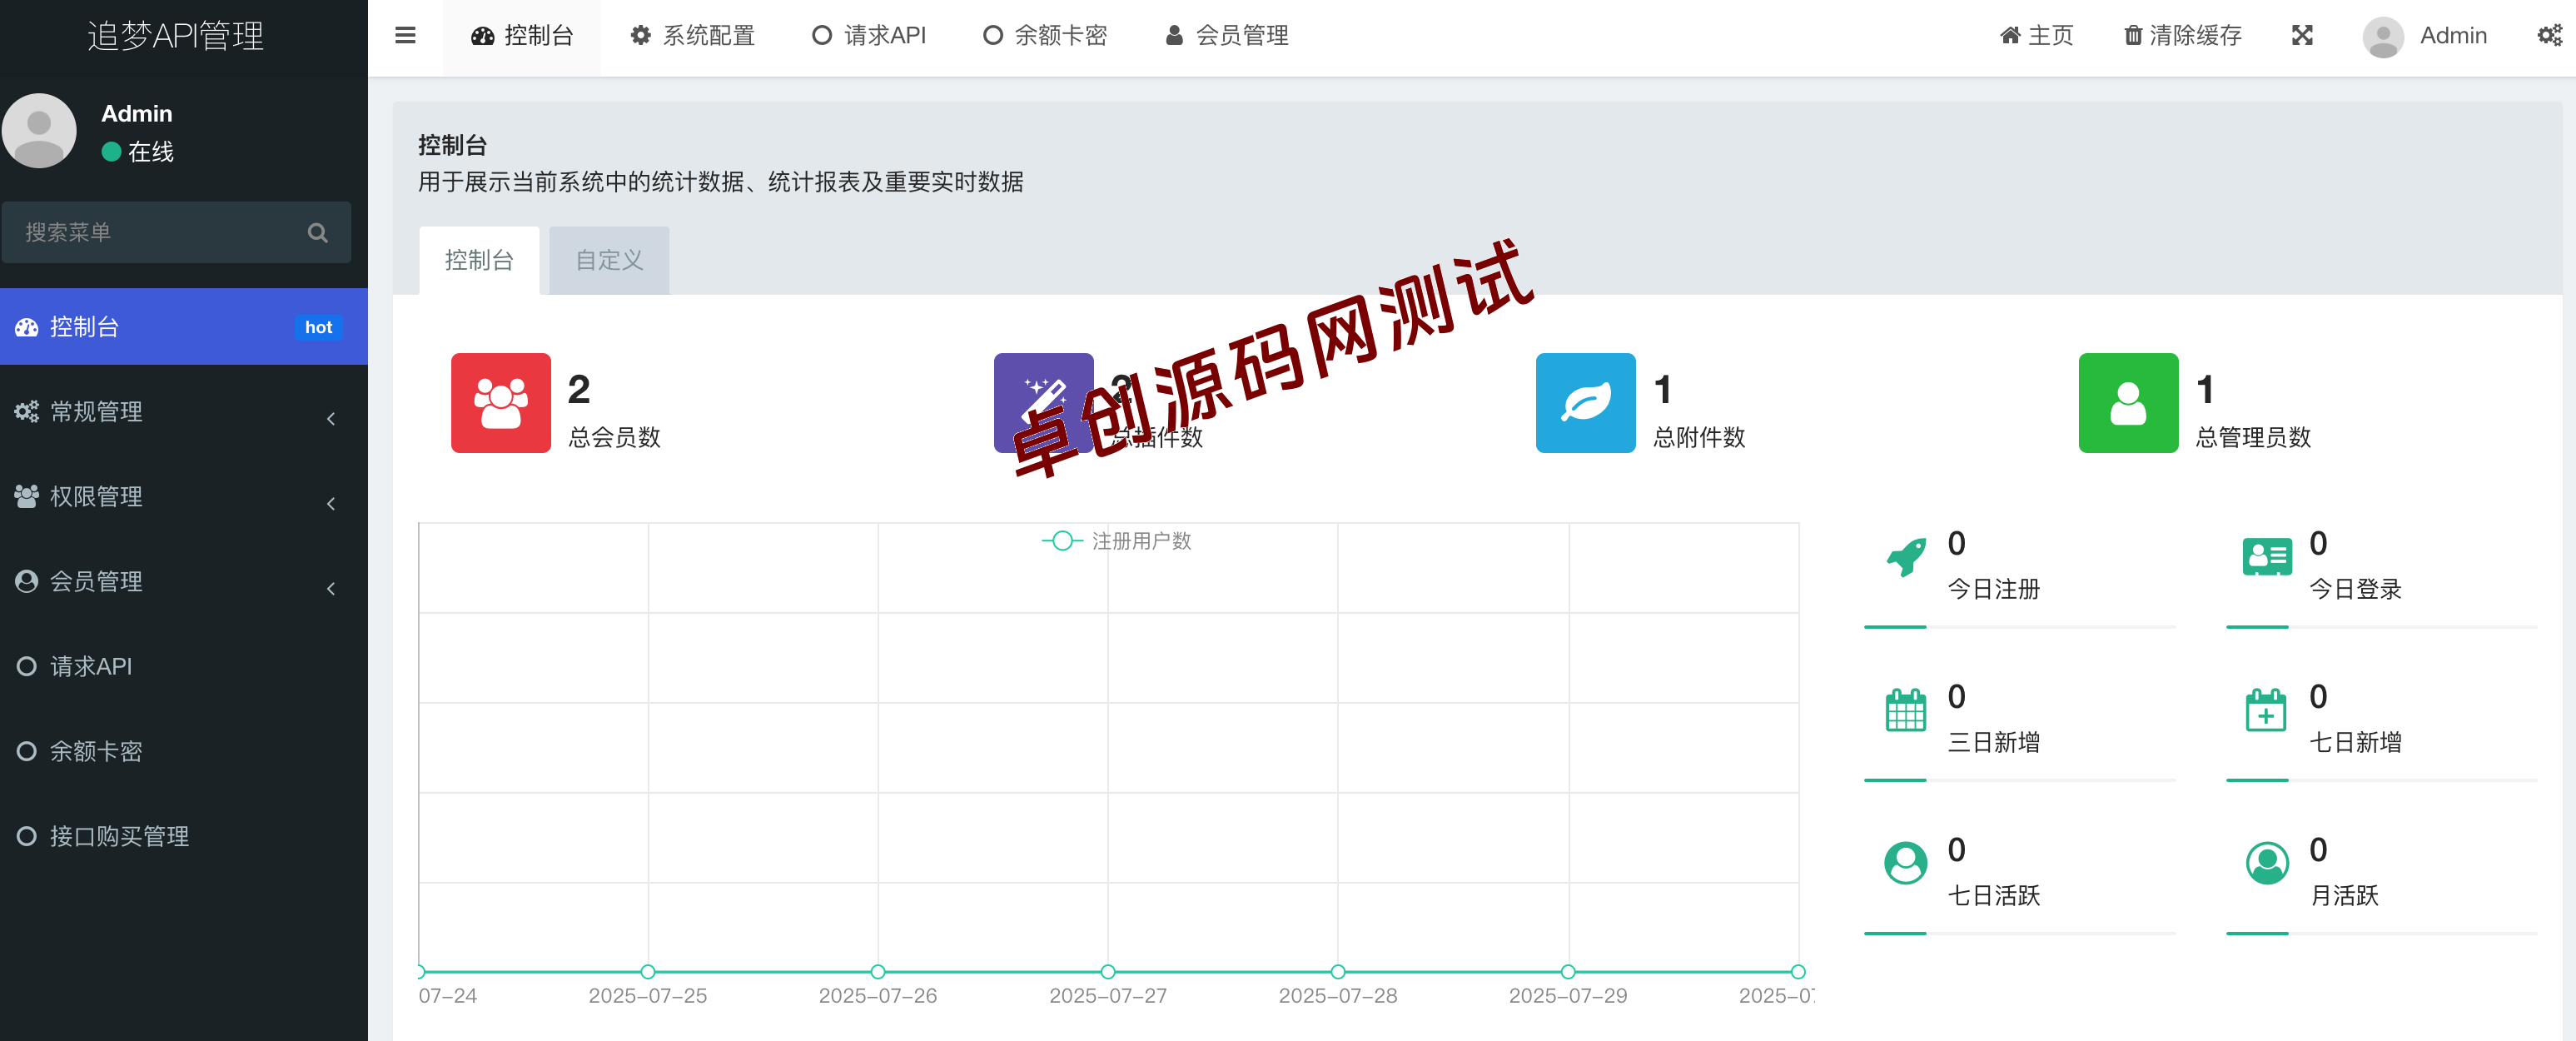
Task: Open the 自定义 panel tab
Action: pyautogui.click(x=609, y=261)
